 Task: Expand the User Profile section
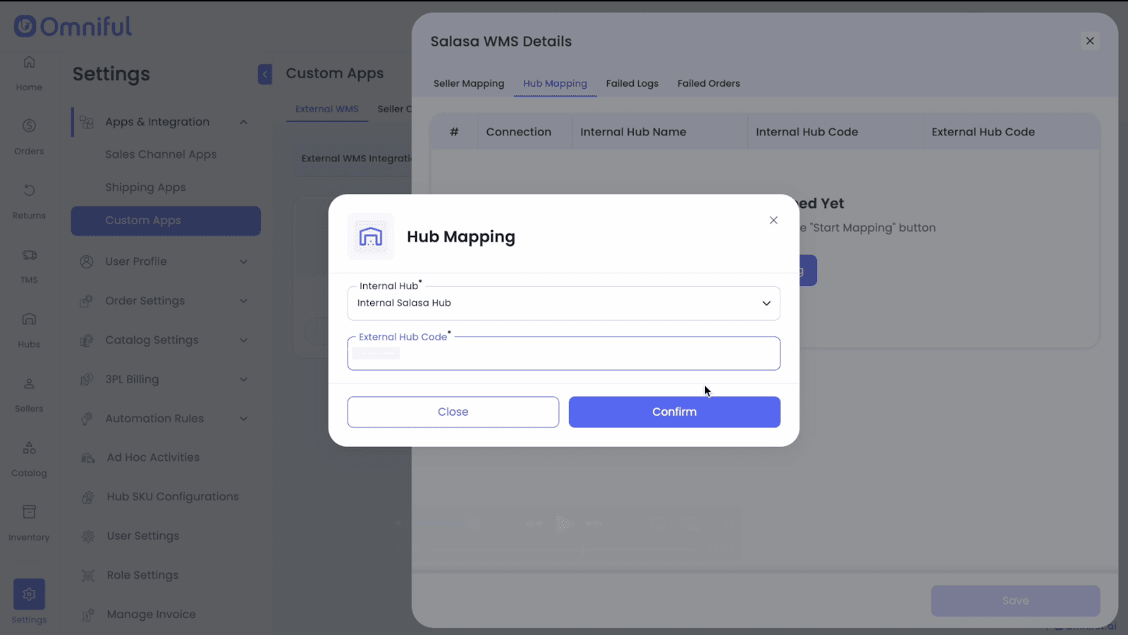pos(243,261)
